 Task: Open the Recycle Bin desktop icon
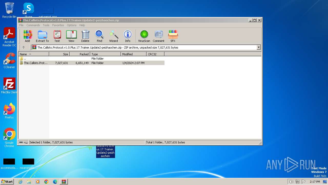point(9,10)
